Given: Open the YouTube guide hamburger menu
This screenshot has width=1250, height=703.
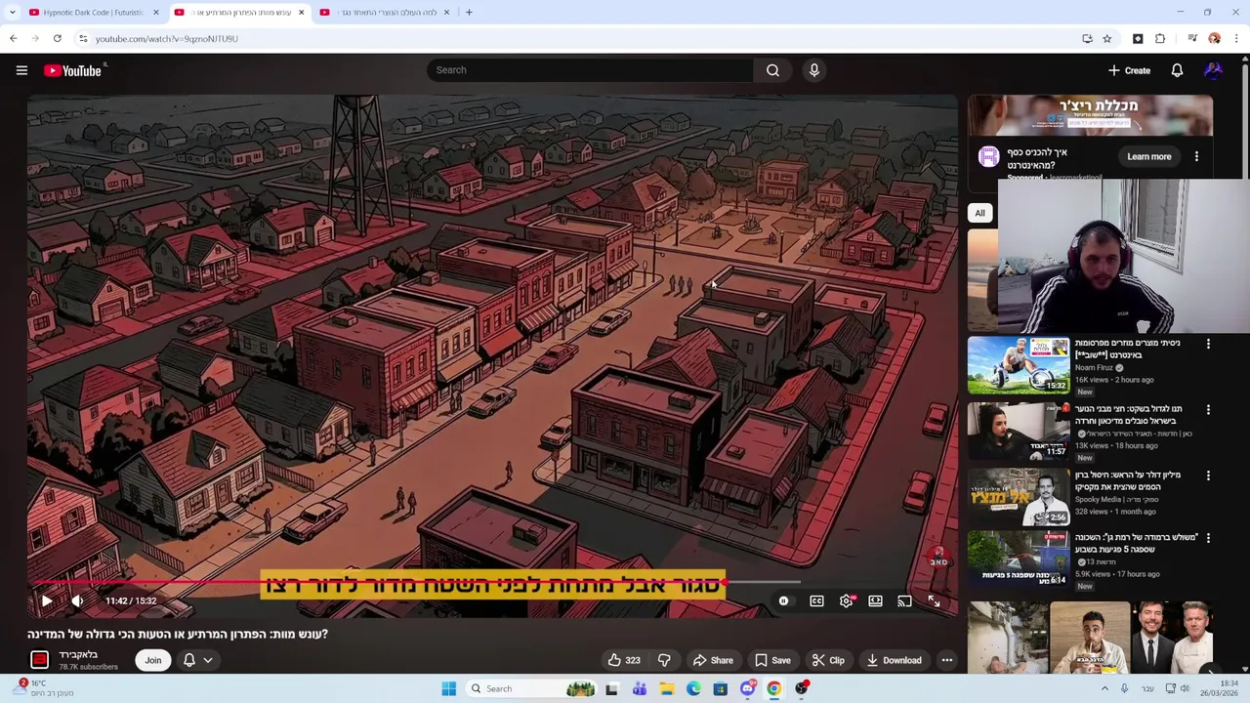Looking at the screenshot, I should pyautogui.click(x=21, y=70).
